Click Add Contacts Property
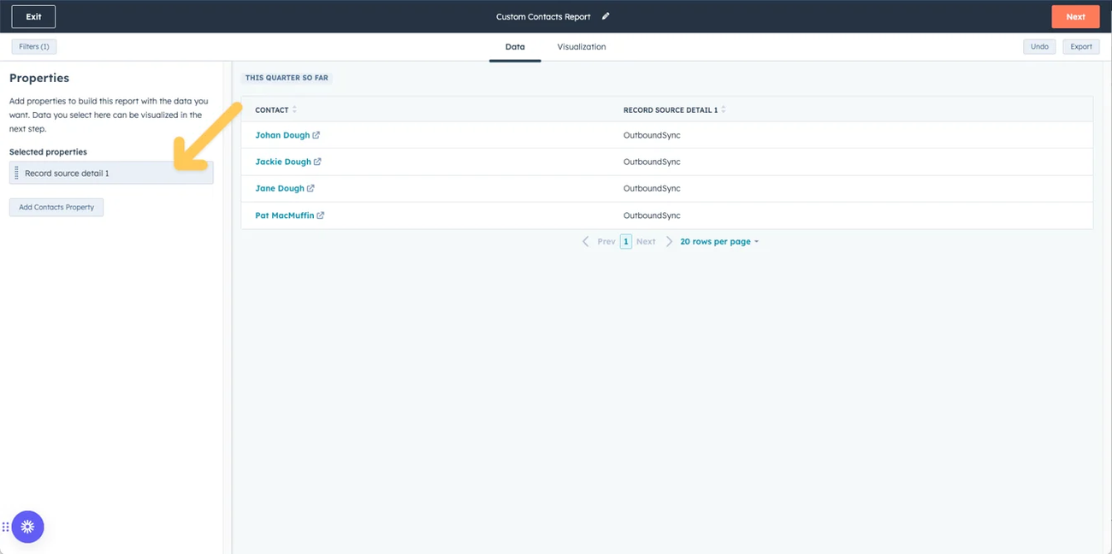The image size is (1112, 554). (x=56, y=207)
